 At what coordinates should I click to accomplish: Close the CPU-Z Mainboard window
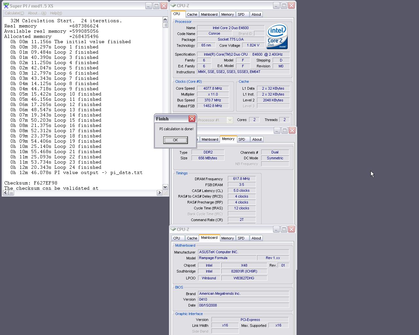[x=291, y=229]
